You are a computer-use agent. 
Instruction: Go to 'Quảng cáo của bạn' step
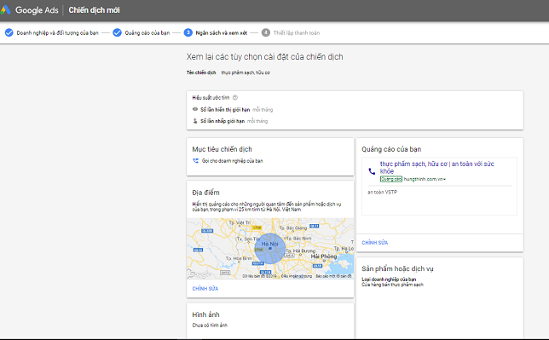click(142, 32)
